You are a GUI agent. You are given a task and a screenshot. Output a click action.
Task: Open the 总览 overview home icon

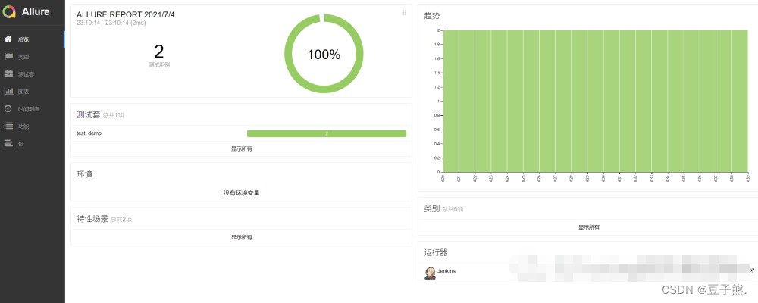[8, 39]
